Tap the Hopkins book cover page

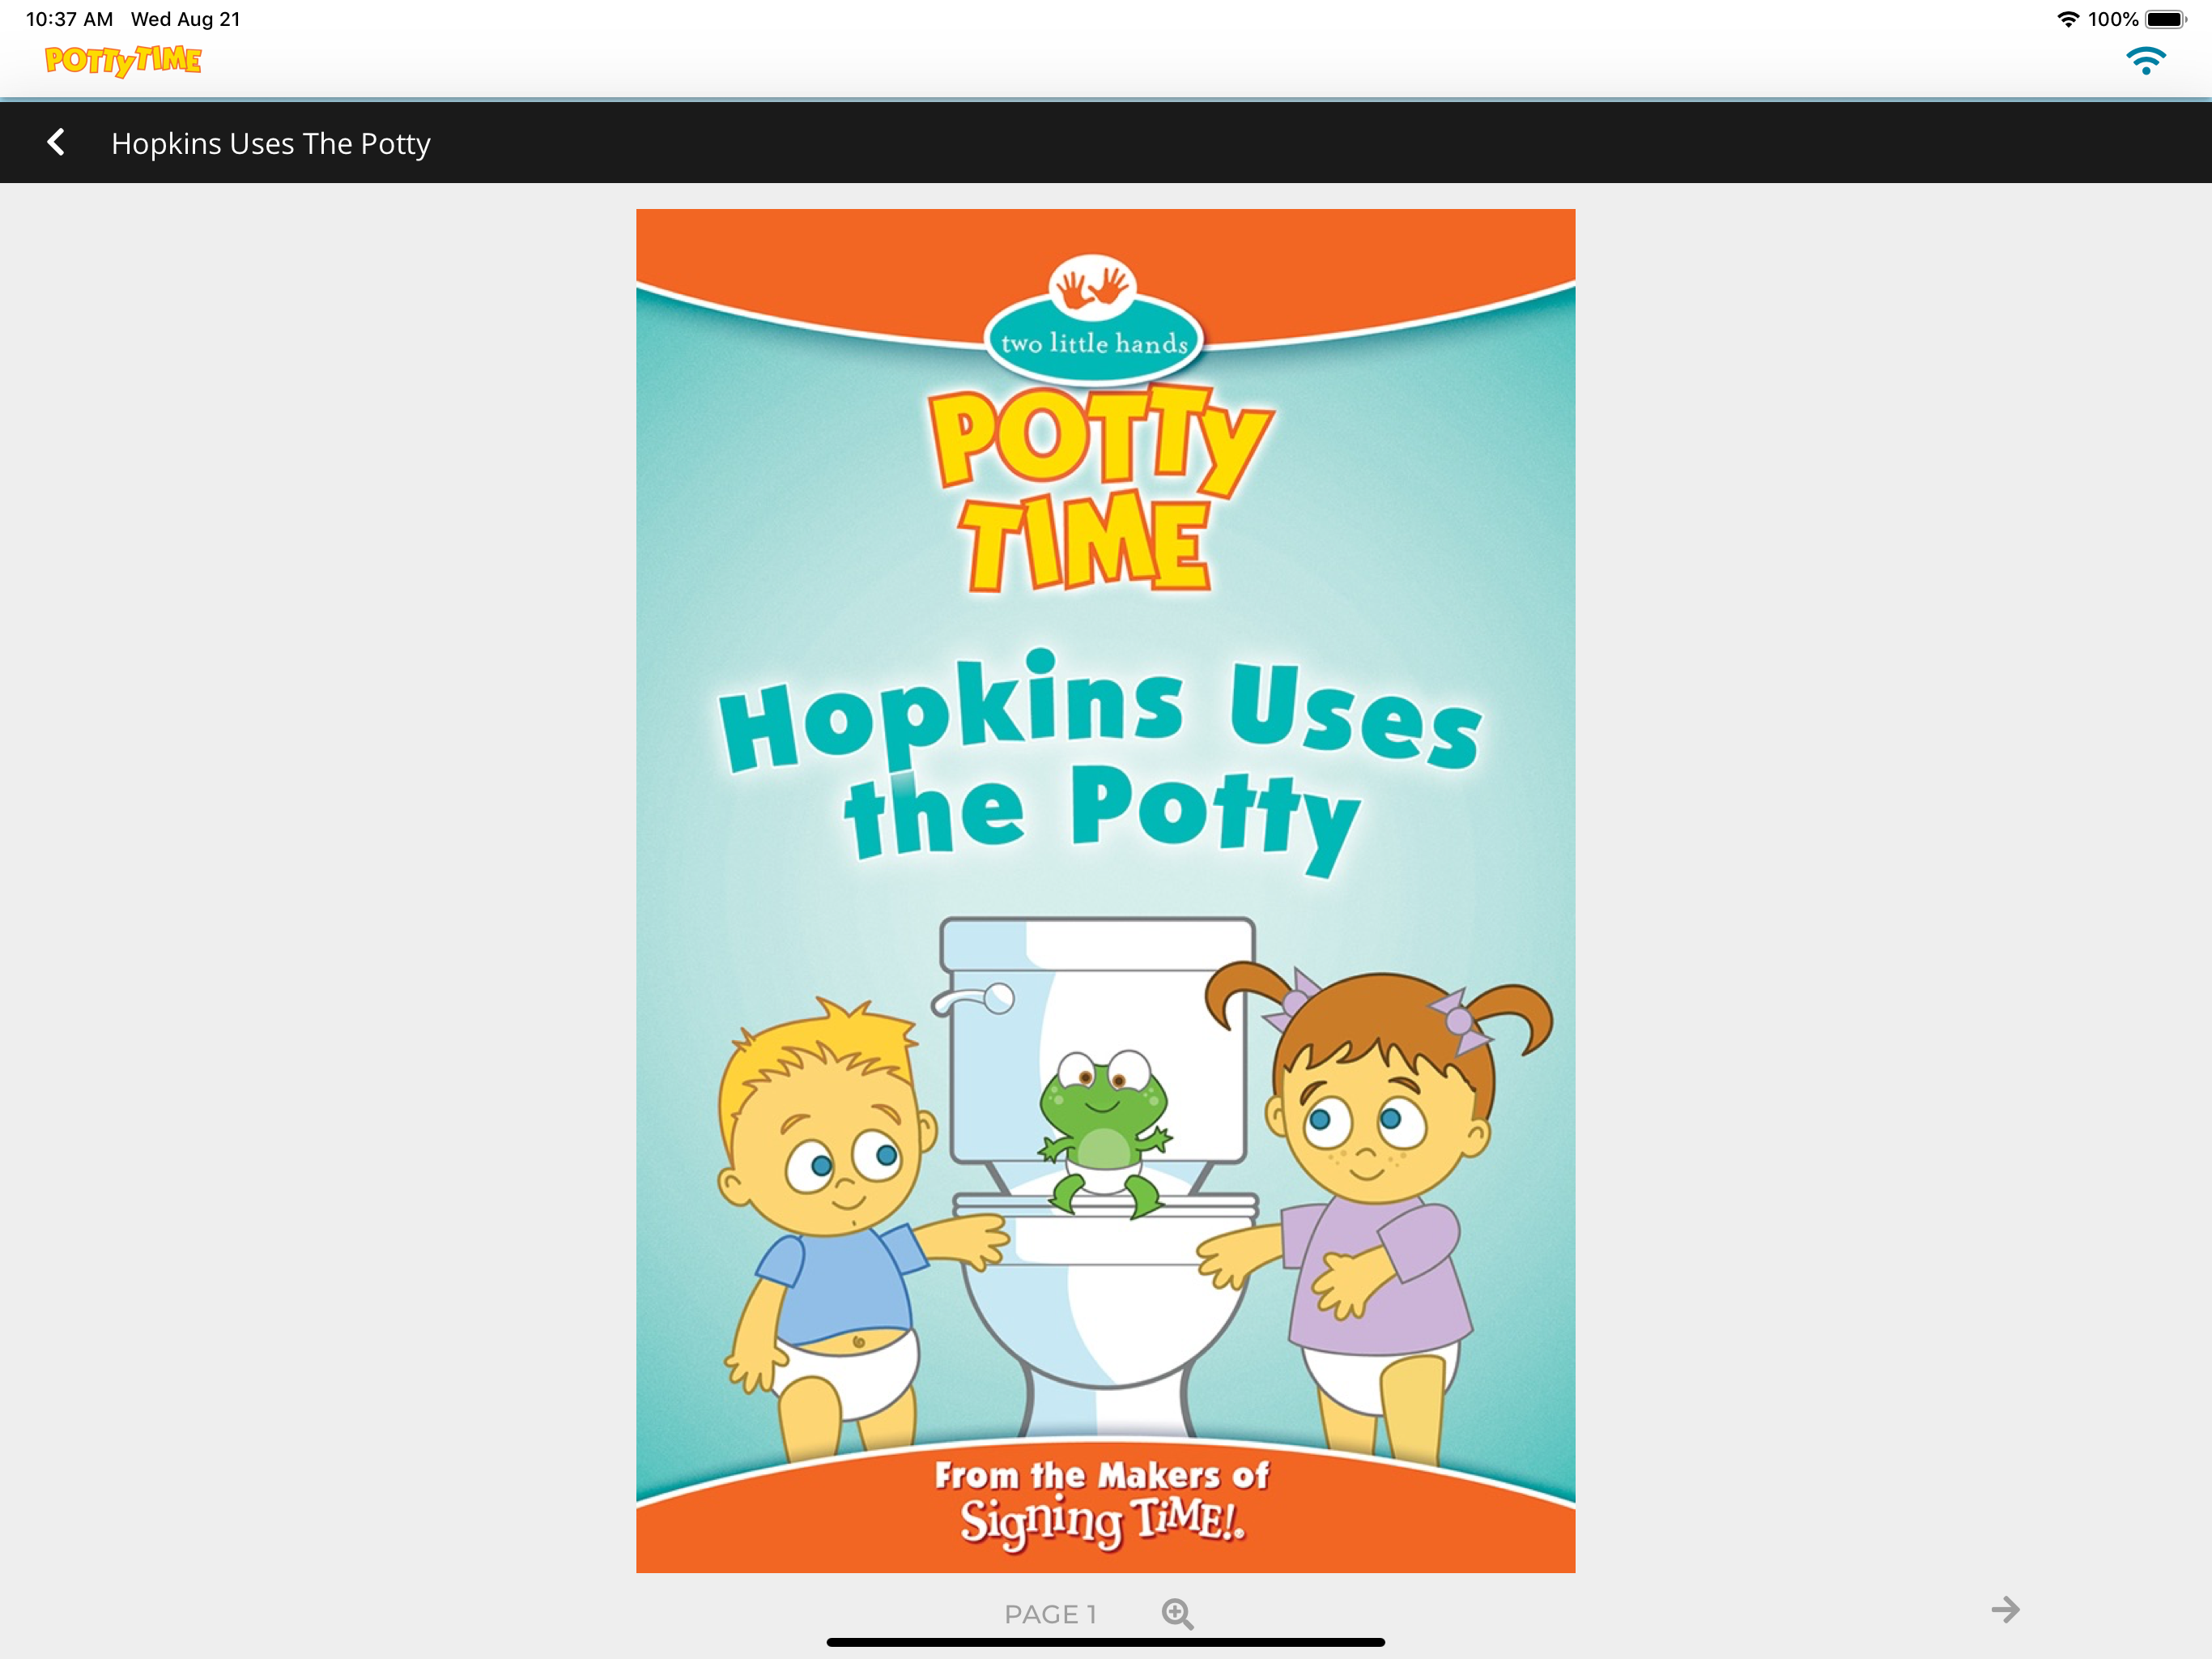(x=1105, y=890)
